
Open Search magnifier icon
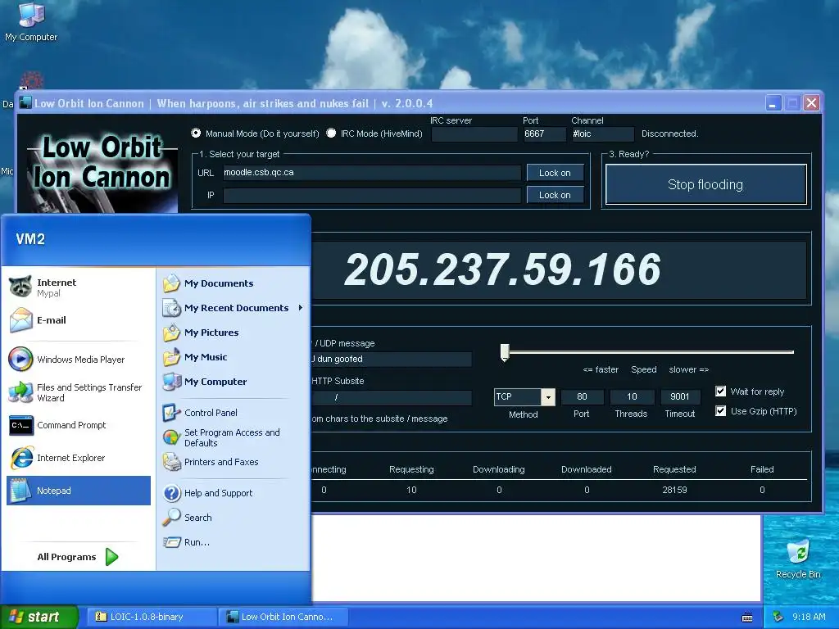coord(172,518)
